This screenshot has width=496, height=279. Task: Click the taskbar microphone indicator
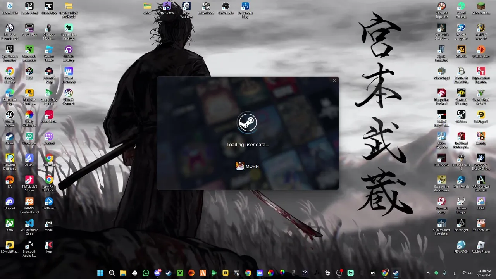(444, 273)
